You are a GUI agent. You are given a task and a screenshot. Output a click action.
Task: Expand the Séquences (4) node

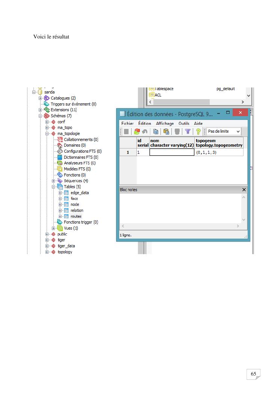pos(54,181)
